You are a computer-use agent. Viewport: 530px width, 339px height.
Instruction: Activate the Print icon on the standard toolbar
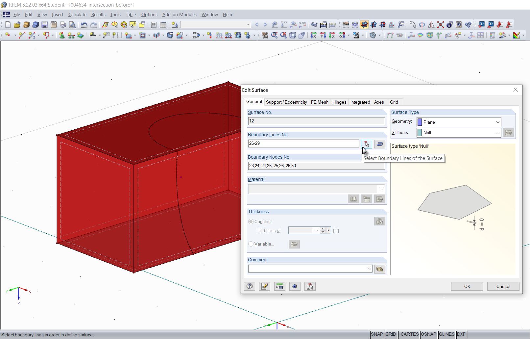63,25
